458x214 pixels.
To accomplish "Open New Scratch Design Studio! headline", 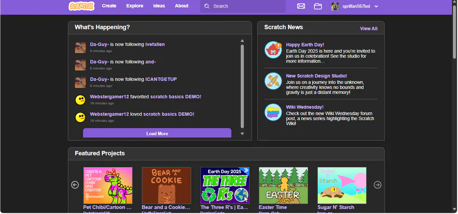I will [x=317, y=76].
